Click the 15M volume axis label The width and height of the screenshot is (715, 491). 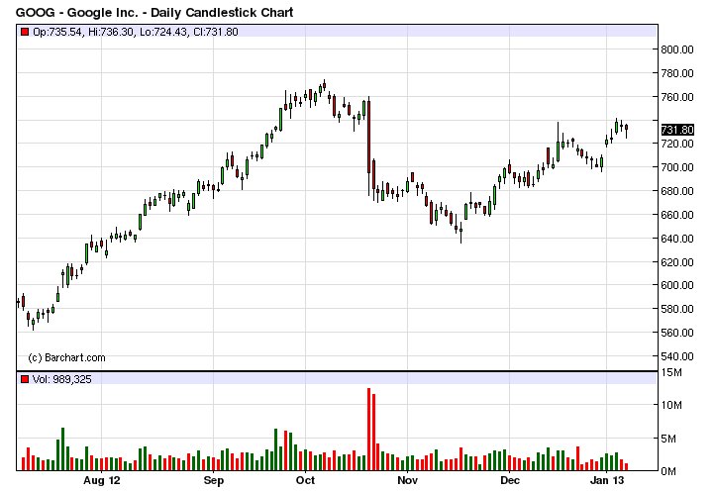pos(671,372)
